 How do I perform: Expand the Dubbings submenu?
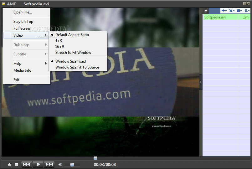click(26, 45)
